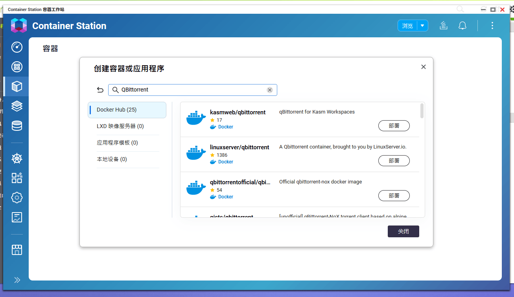Screen dimensions: 514x297
Task: Select the LXD 映像服务器 (0) tab
Action: click(127, 126)
